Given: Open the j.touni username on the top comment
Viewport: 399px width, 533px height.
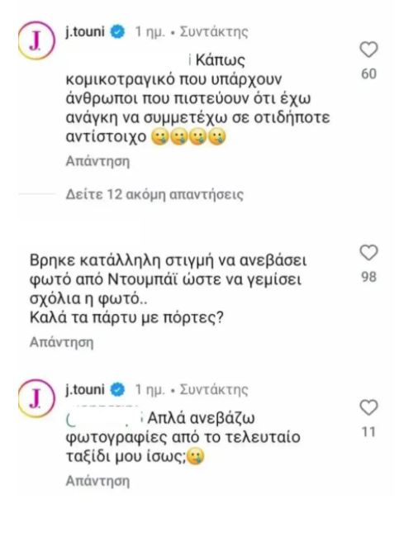Looking at the screenshot, I should 84,31.
